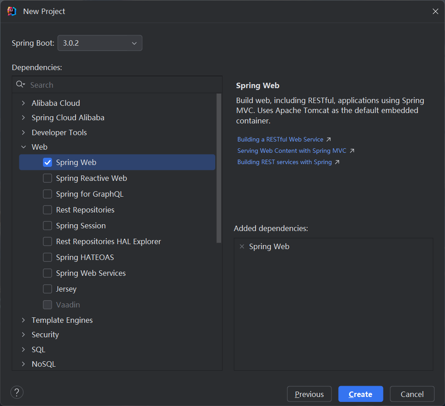This screenshot has height=406, width=445.
Task: Click arrow icon beside Serving Web Content link
Action: coord(352,151)
